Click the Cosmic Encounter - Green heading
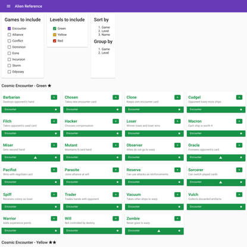247x247 pixels. point(26,86)
